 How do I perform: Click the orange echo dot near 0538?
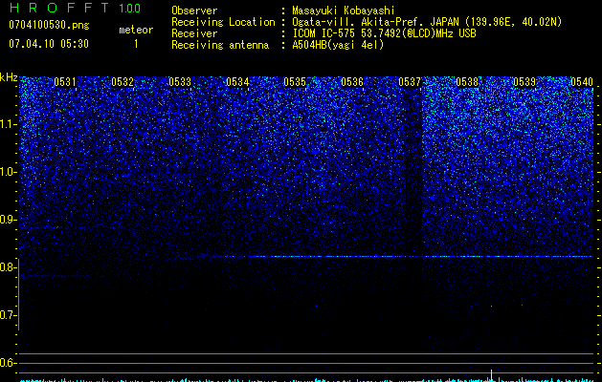click(x=491, y=306)
